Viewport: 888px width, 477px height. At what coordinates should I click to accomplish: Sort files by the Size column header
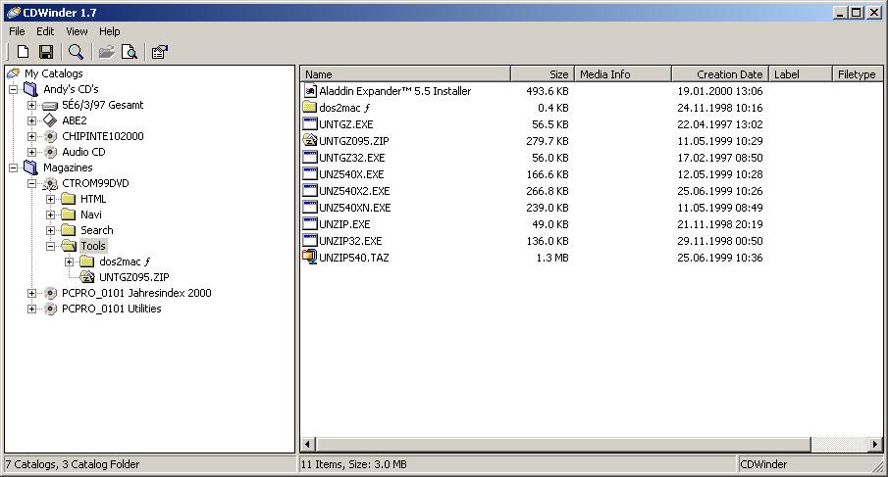[x=542, y=74]
